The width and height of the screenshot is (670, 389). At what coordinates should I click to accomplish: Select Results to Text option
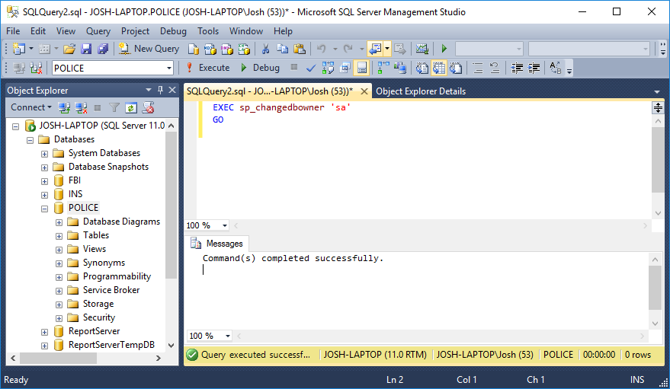(422, 68)
